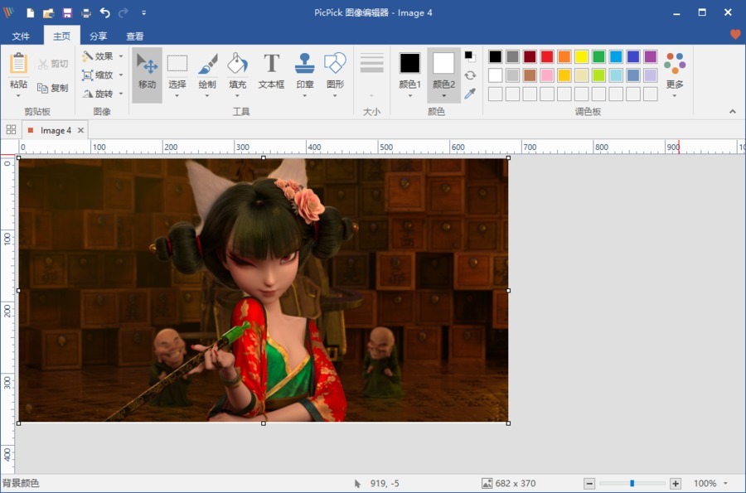Switch to the 查看 ribbon tab

(134, 36)
